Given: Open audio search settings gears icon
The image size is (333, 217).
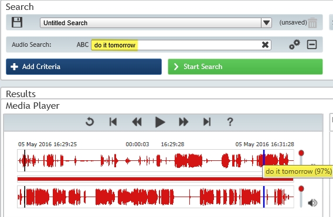Looking at the screenshot, I should tap(294, 44).
